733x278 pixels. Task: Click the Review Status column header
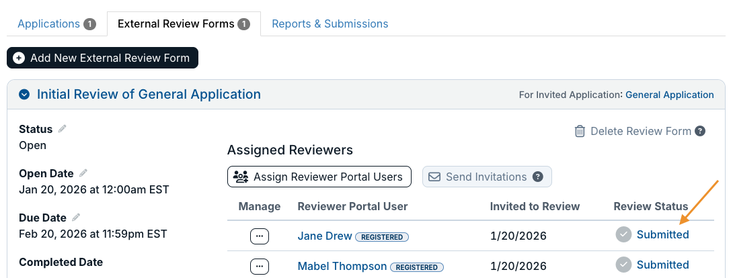(x=651, y=207)
